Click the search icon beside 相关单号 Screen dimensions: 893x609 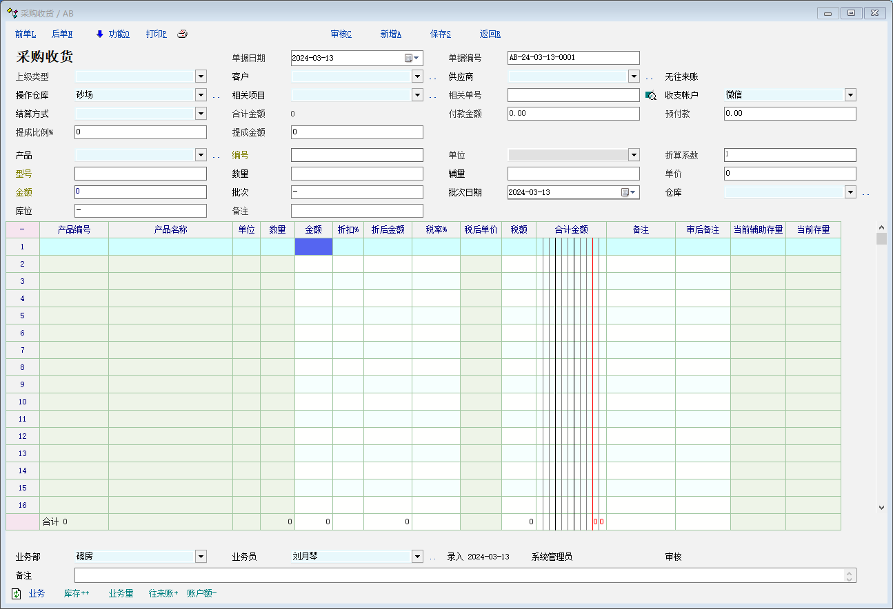coord(650,96)
